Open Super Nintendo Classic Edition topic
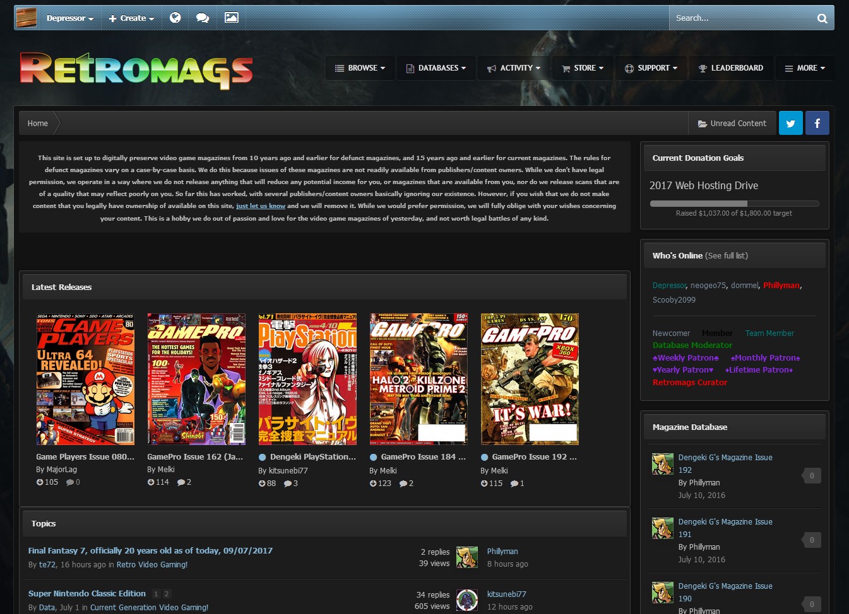Screen dimensions: 849x614 87,594
